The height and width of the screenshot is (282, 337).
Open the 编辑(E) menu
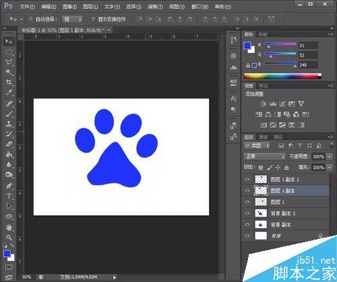[x=49, y=7]
